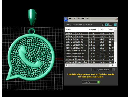Screen dimensions: 130x97
Task: Select the White Gold:9K PdW row
Action: pos(89,51)
